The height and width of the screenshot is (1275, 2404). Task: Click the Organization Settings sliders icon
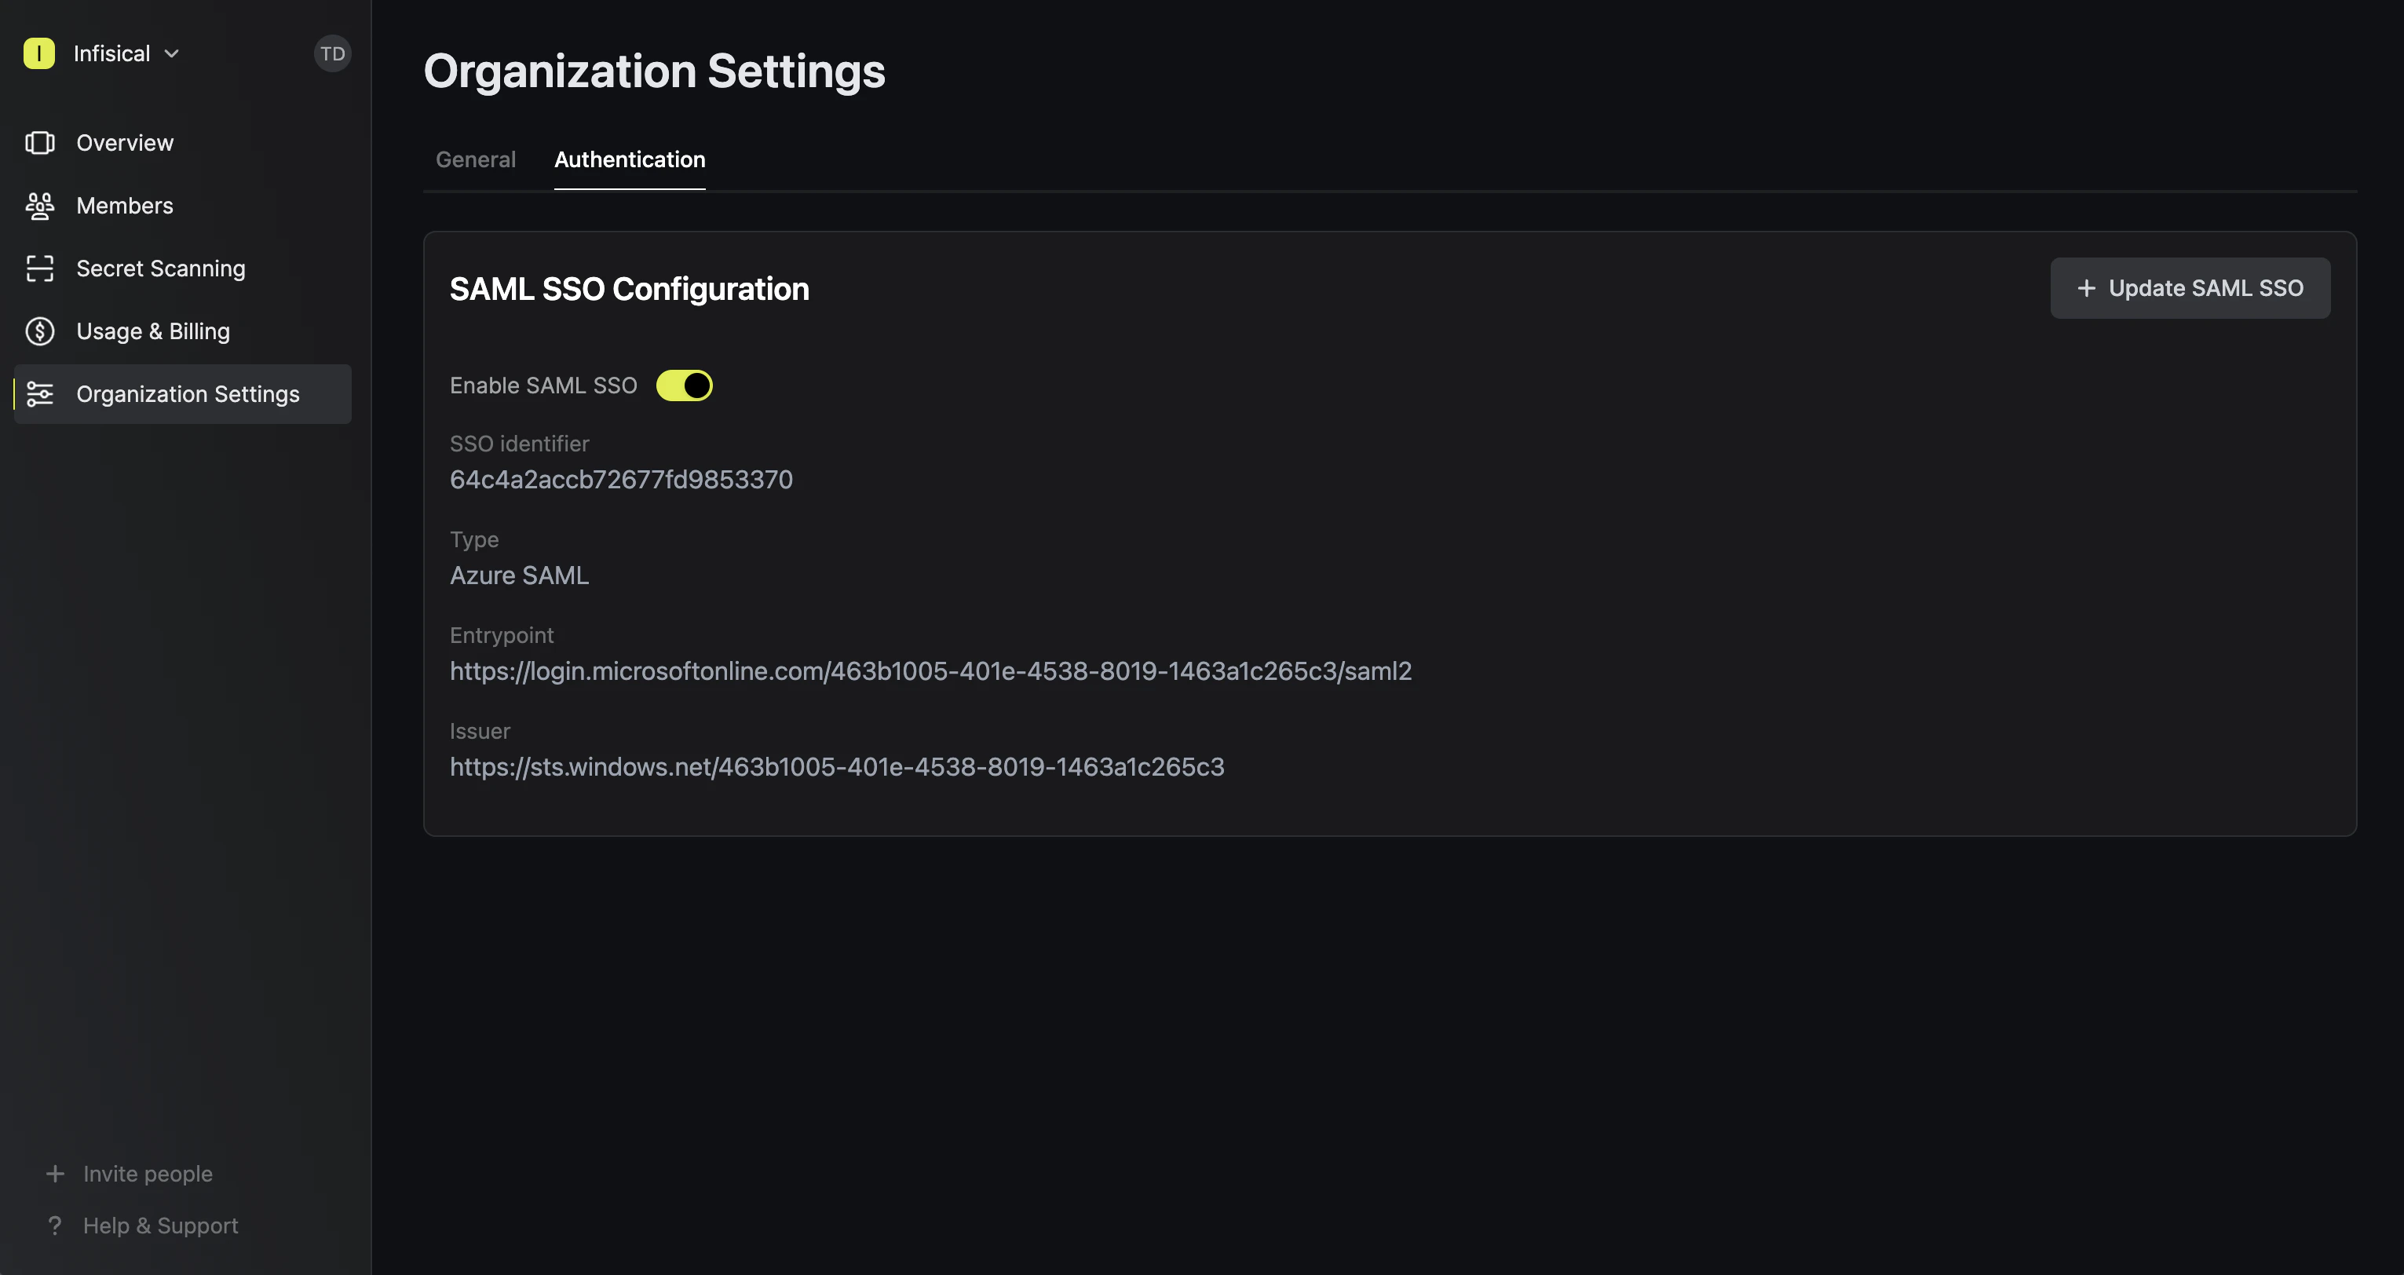click(x=39, y=394)
